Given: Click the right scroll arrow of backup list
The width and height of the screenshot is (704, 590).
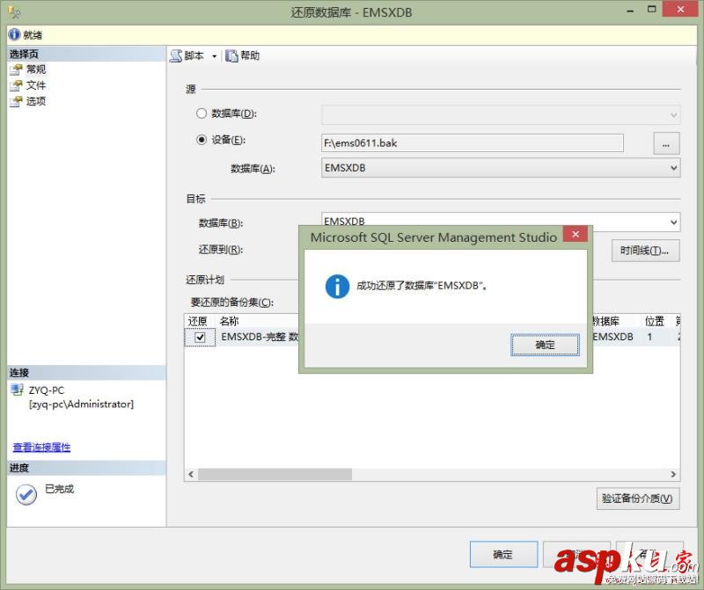Looking at the screenshot, I should tap(673, 474).
